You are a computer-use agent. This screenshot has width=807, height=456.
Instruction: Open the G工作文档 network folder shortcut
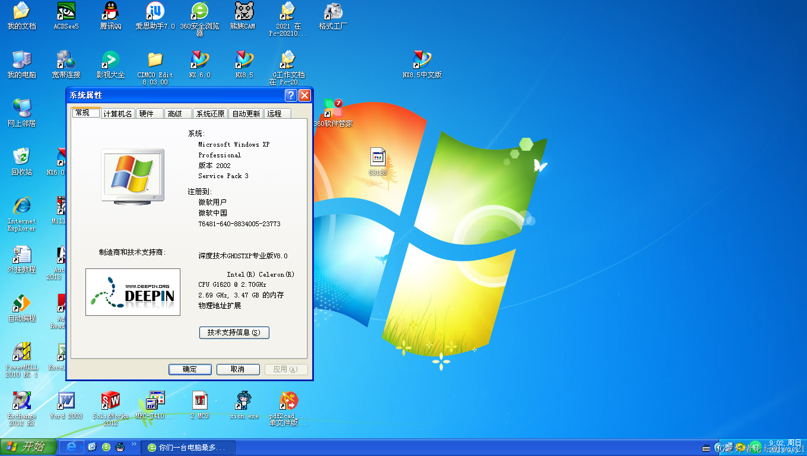[x=288, y=68]
